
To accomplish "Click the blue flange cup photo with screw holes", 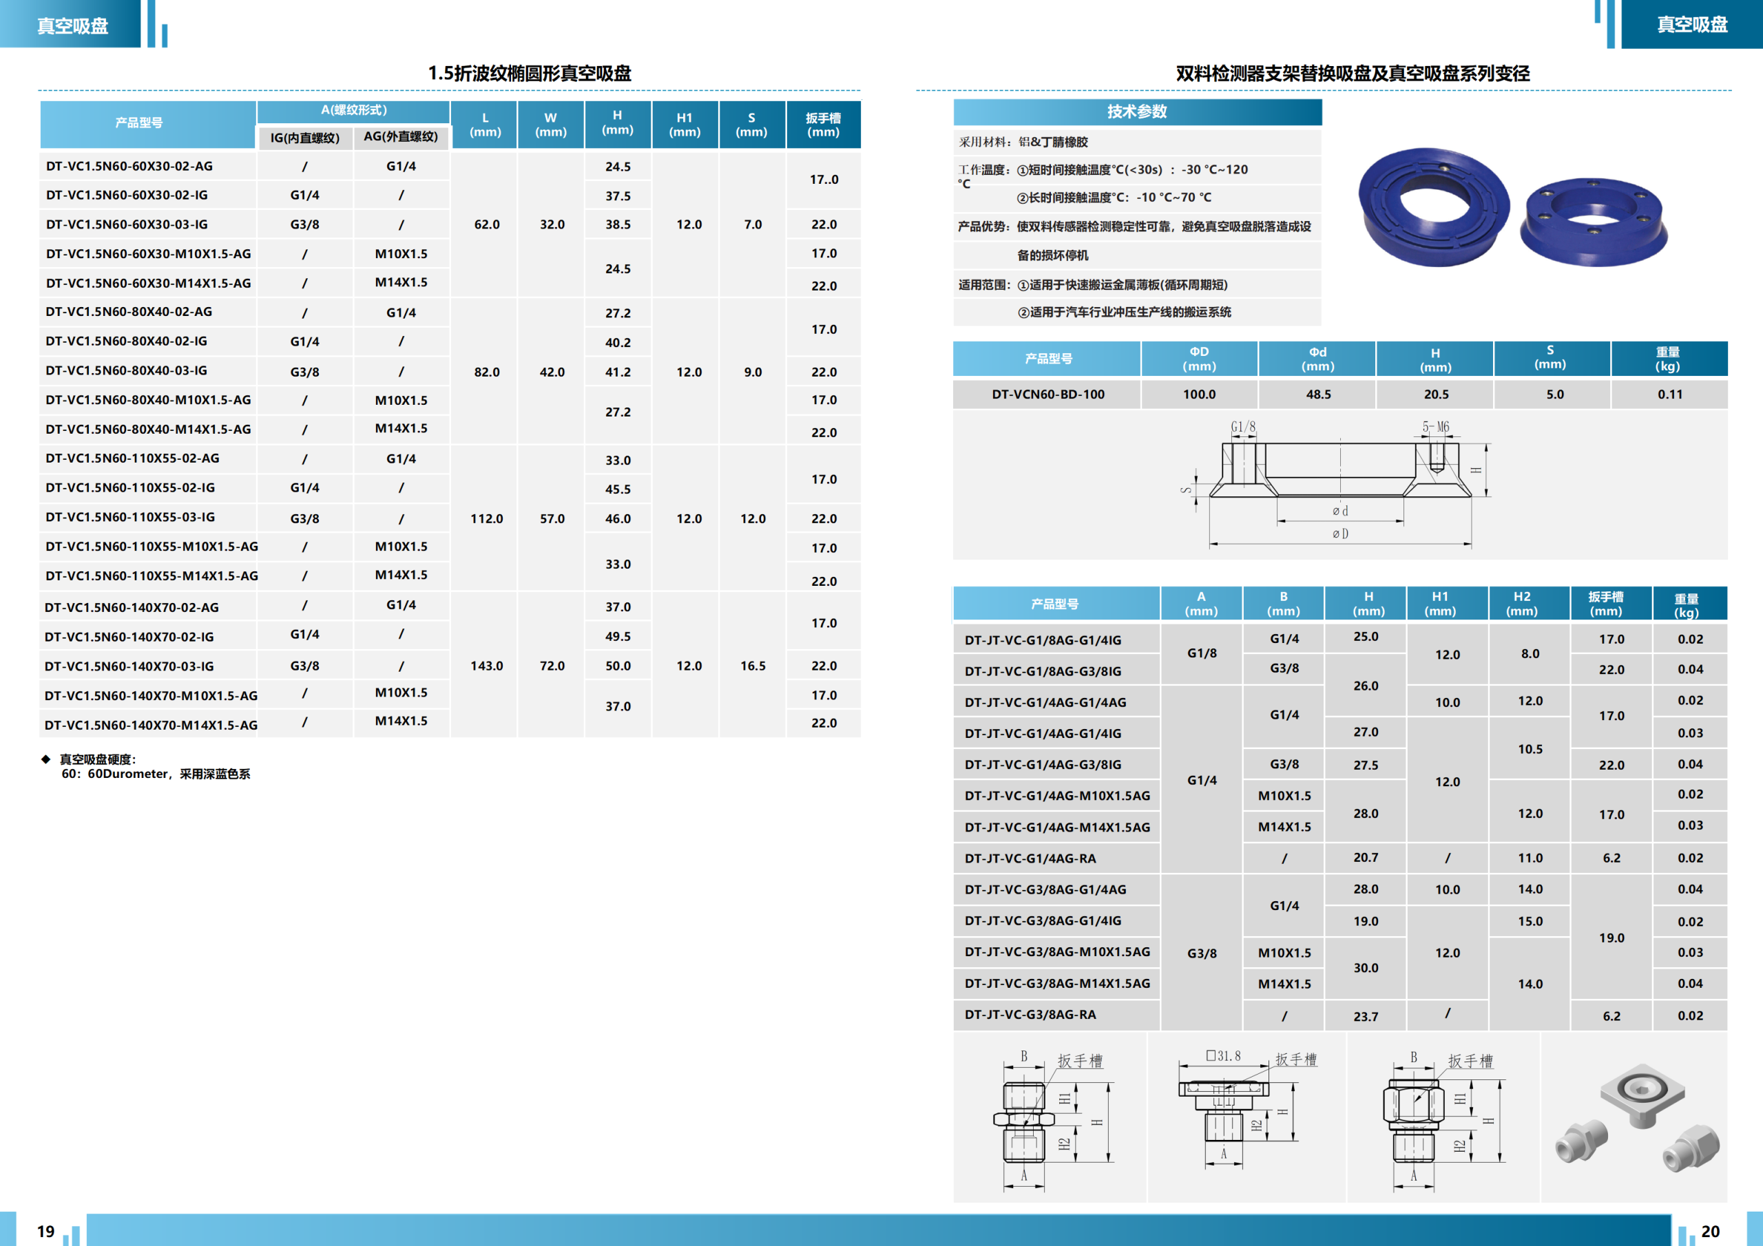I will pyautogui.click(x=1594, y=222).
